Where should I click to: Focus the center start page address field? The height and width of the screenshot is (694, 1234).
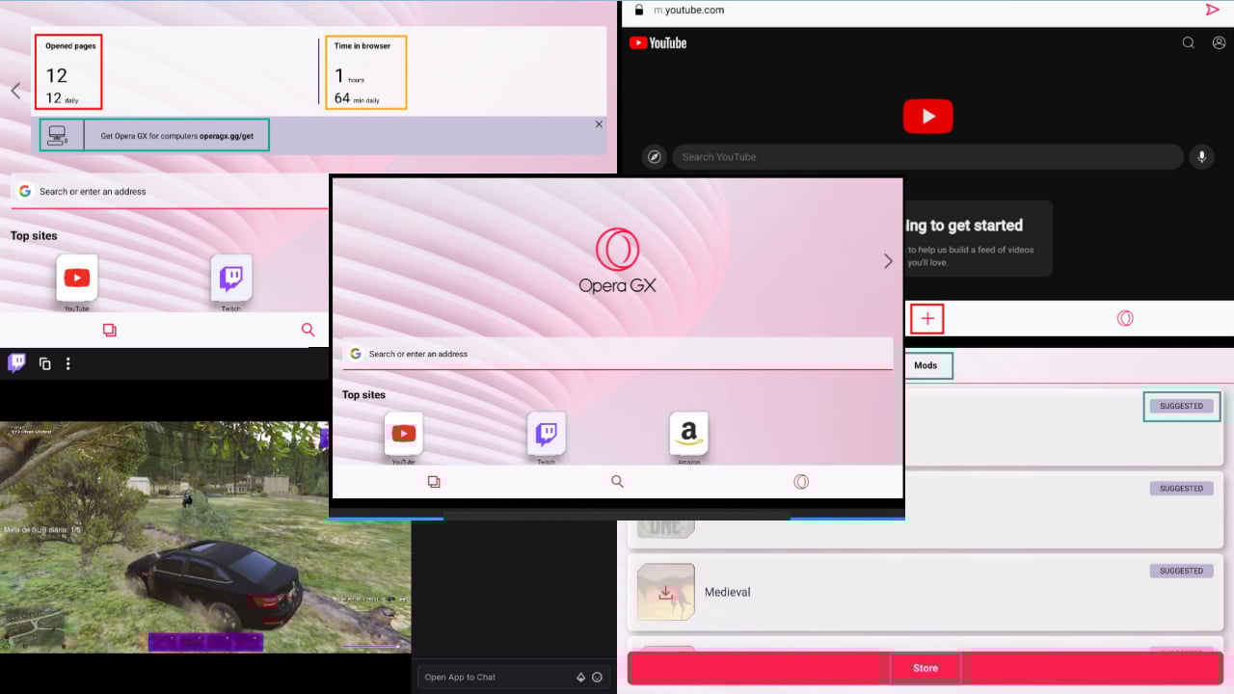pyautogui.click(x=617, y=354)
